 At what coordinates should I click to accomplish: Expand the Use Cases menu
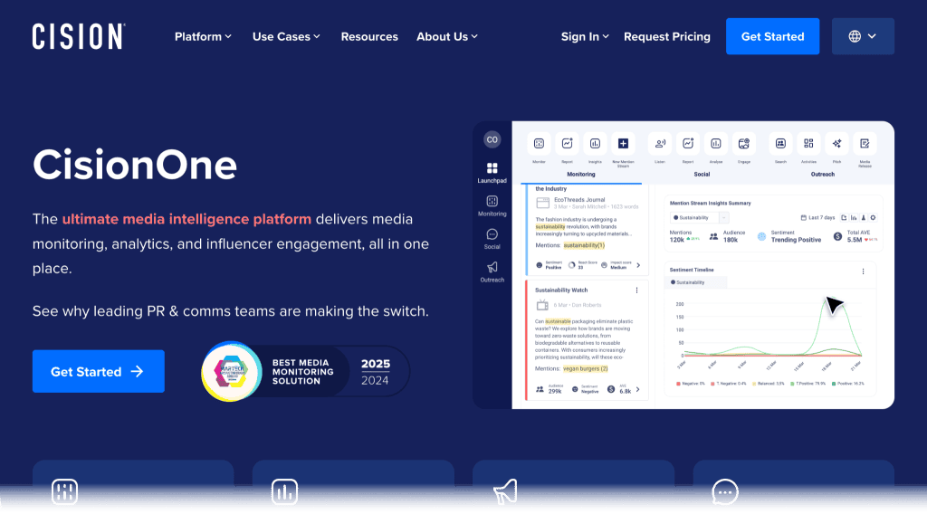(x=286, y=36)
